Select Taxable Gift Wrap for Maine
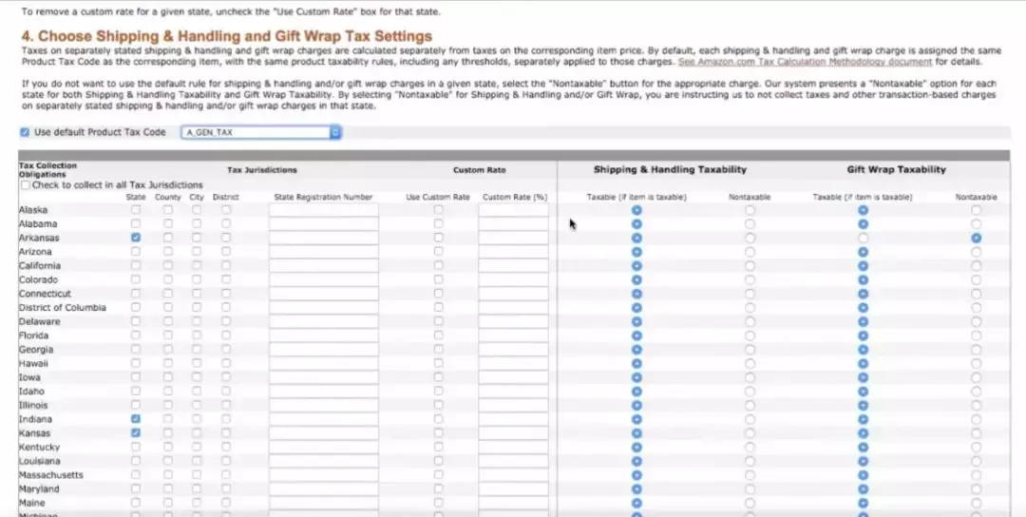The width and height of the screenshot is (1026, 517). click(863, 504)
